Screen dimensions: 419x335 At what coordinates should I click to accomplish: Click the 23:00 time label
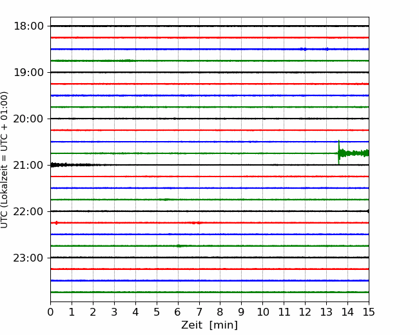[28, 258]
